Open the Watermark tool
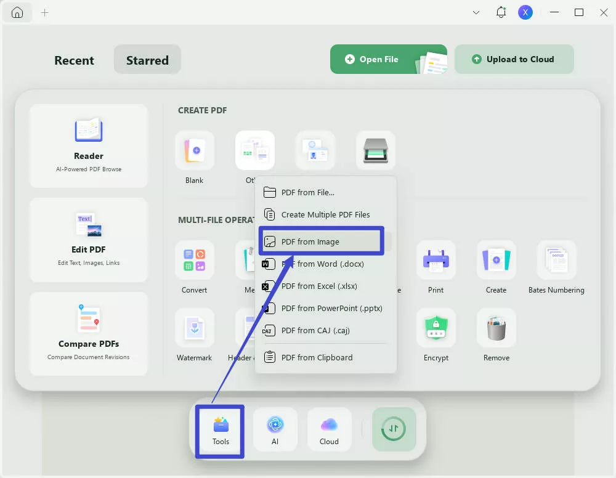 (194, 327)
